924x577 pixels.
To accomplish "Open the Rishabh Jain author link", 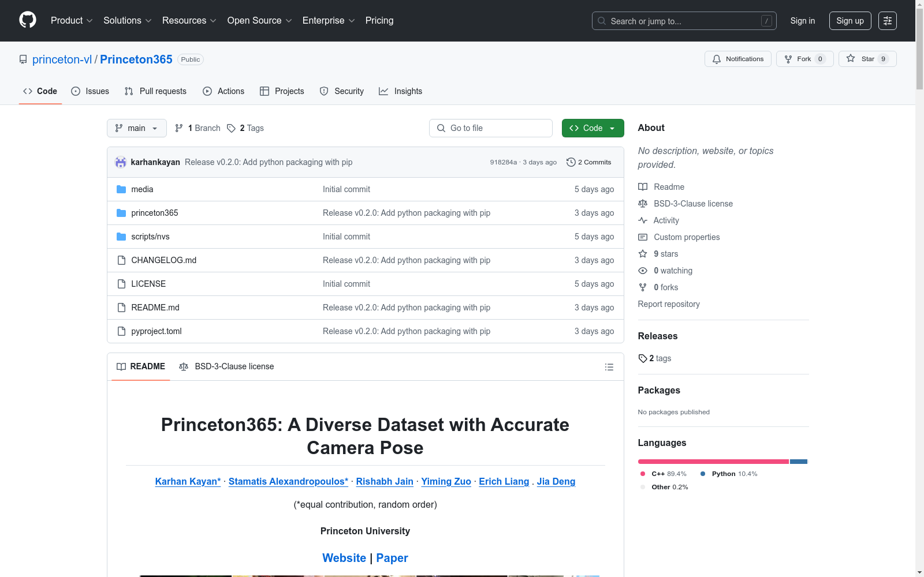I will coord(385,481).
